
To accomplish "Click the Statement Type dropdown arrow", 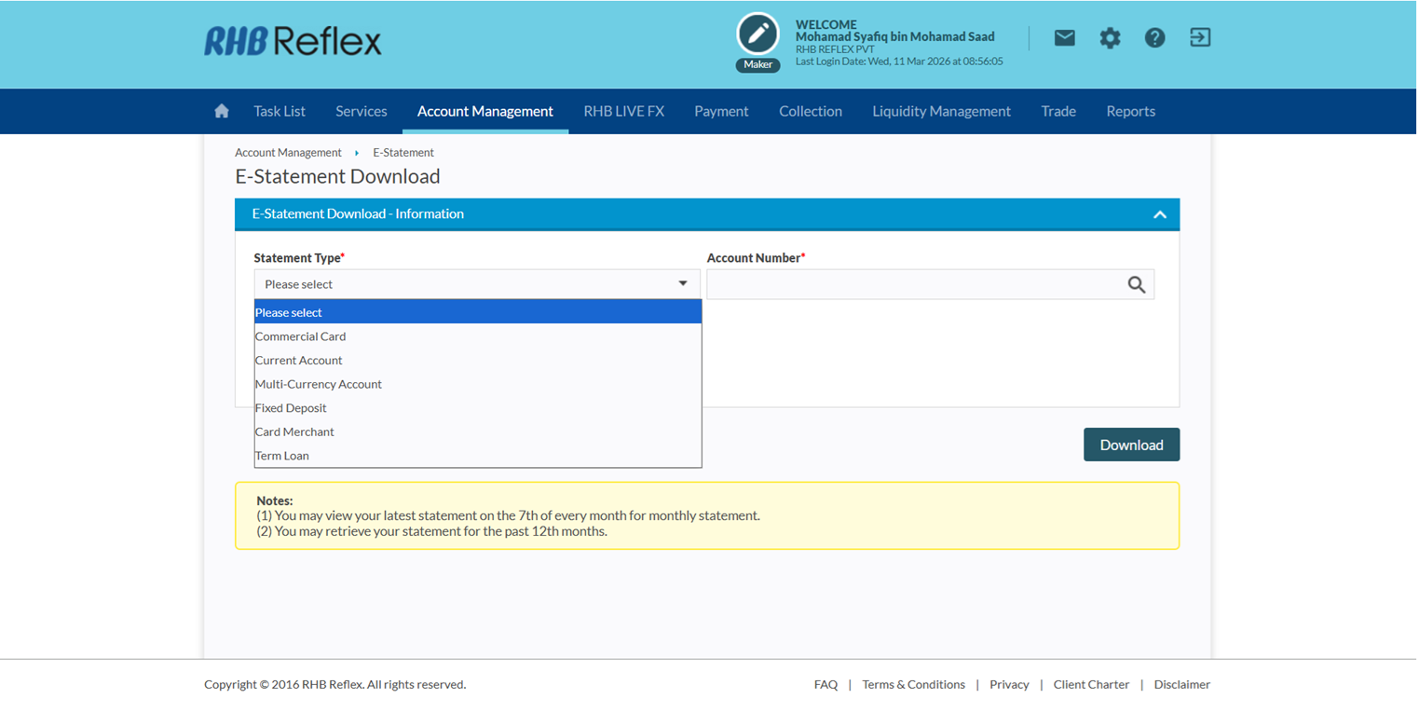I will pos(682,284).
